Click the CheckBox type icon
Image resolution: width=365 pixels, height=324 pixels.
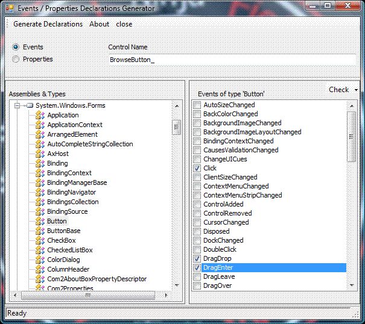point(40,240)
